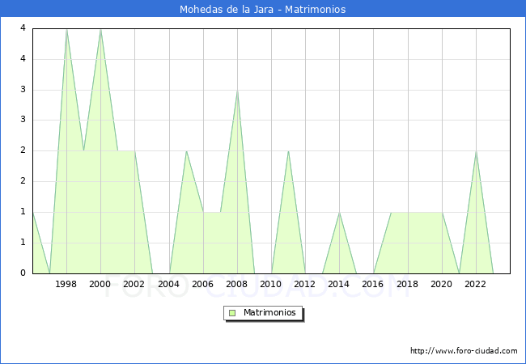Click the 2008 x-axis label
Screen dimensions: 526x364
coord(237,284)
